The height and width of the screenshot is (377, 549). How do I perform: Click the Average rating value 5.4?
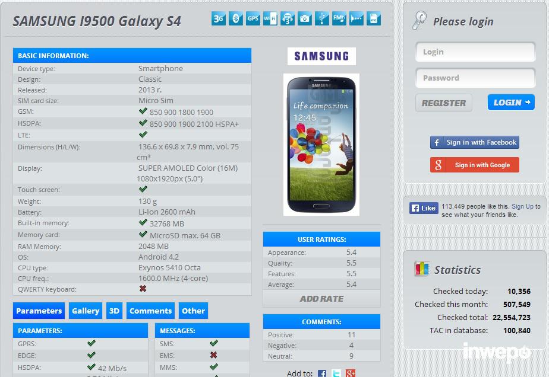351,285
